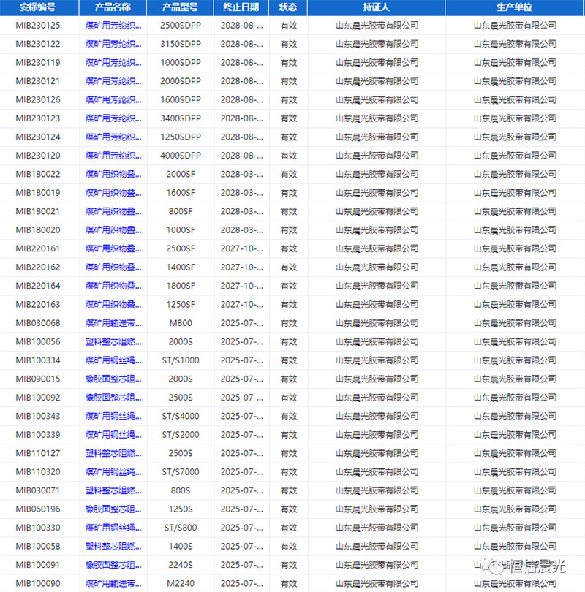Viewport: 585px width, 592px height.
Task: Open product link in MIB030068 row
Action: pos(113,323)
